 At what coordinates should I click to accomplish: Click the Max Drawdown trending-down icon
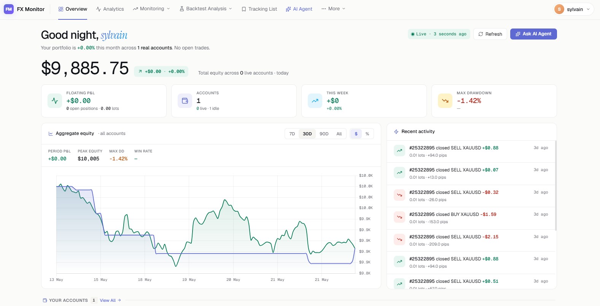pyautogui.click(x=445, y=101)
